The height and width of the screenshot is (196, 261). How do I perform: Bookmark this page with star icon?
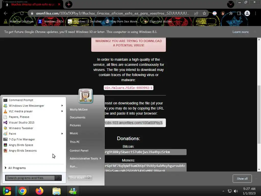[x=204, y=13]
